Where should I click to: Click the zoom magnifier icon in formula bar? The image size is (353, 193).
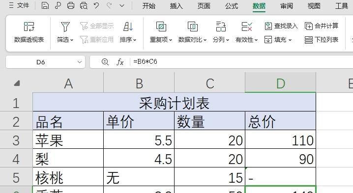point(105,62)
